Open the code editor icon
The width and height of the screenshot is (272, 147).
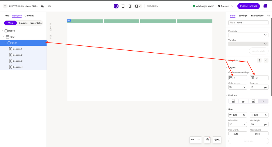pyautogui.click(x=49, y=6)
